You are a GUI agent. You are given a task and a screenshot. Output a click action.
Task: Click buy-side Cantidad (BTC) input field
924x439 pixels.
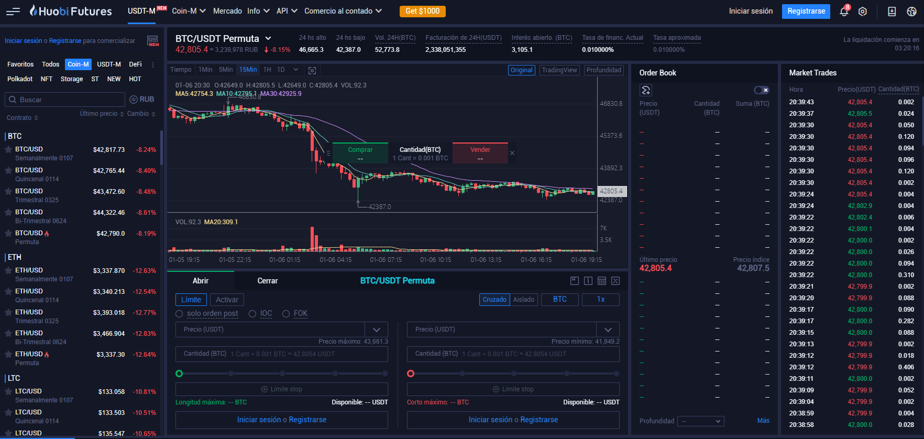[282, 354]
